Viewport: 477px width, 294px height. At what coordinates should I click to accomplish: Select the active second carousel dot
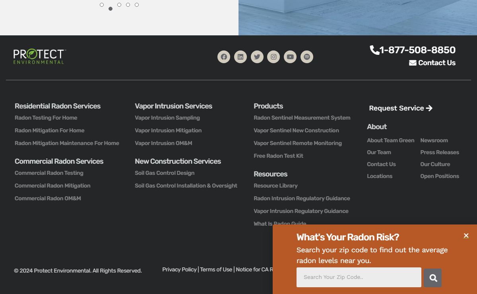[x=111, y=9]
